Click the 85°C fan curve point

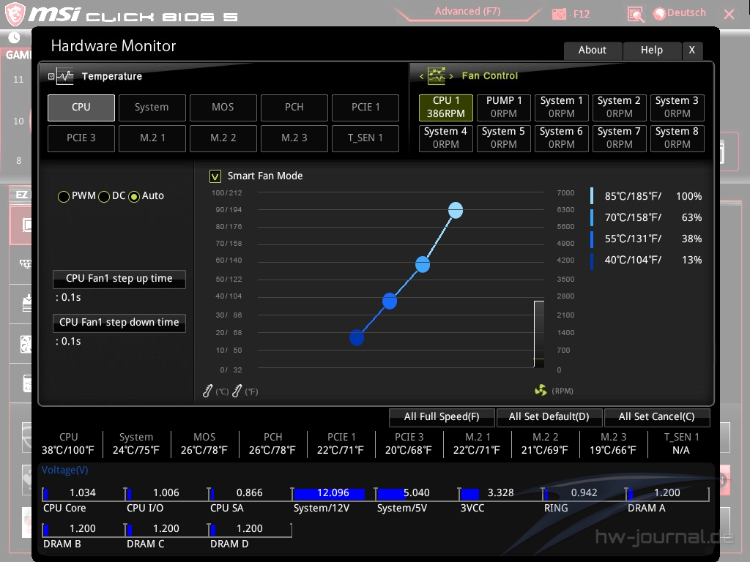[x=456, y=210]
